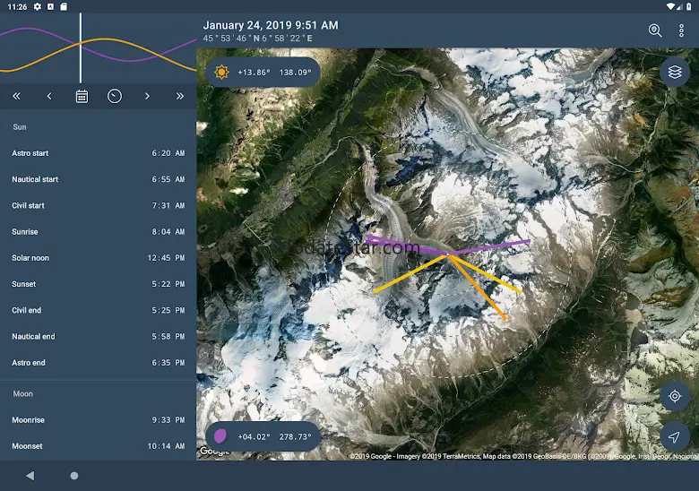The width and height of the screenshot is (699, 491).
Task: Tap the navigation arrow button
Action: tap(675, 436)
